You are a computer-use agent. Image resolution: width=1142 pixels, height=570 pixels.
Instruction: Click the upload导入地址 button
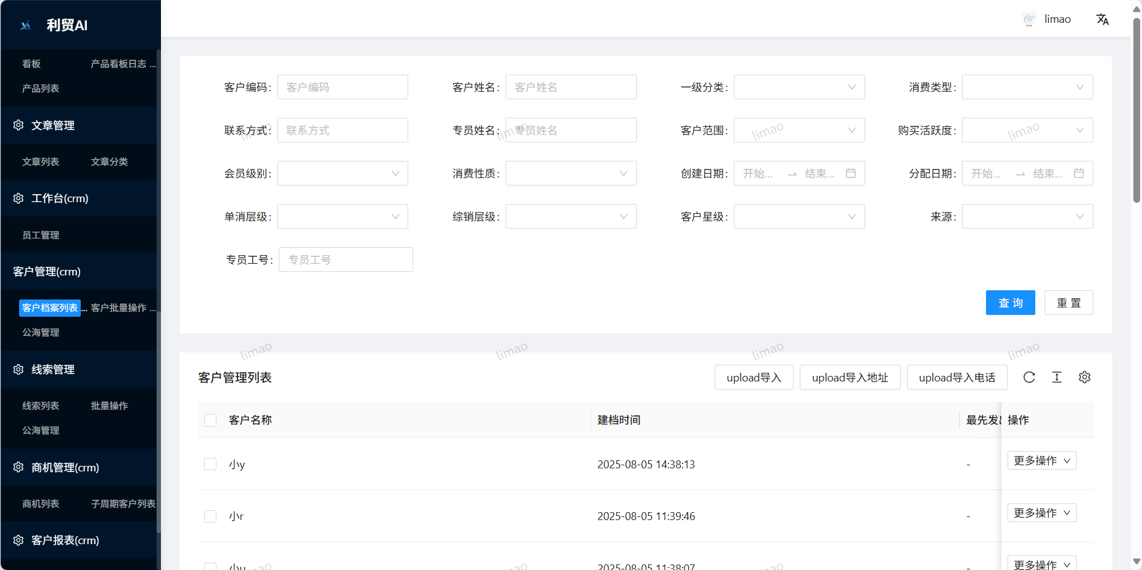coord(850,377)
